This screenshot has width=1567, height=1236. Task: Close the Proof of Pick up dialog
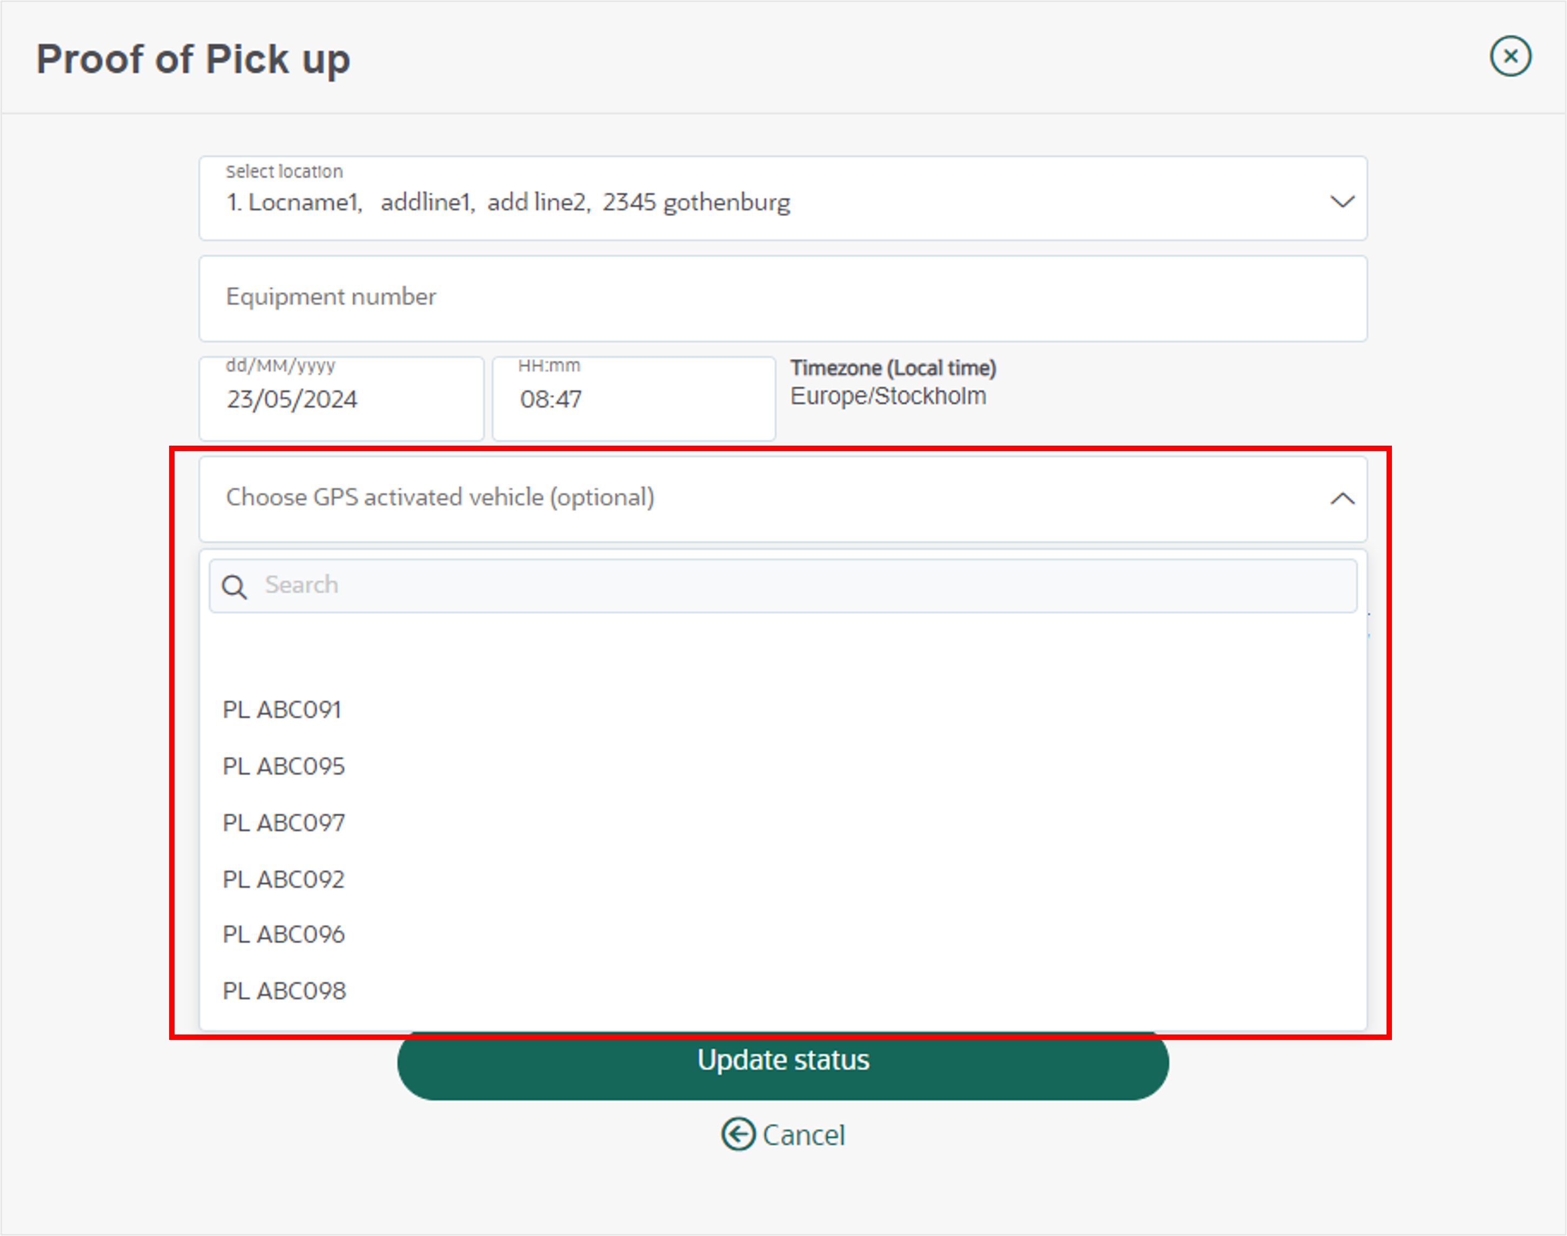[1510, 56]
